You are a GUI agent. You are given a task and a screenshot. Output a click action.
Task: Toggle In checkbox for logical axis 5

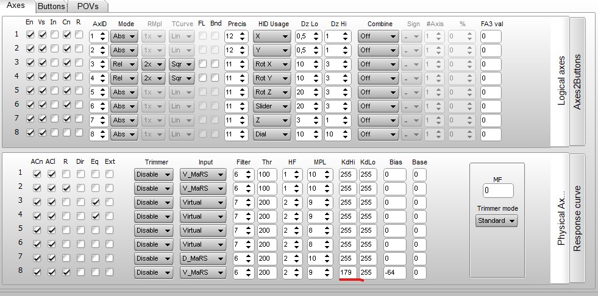(x=54, y=90)
